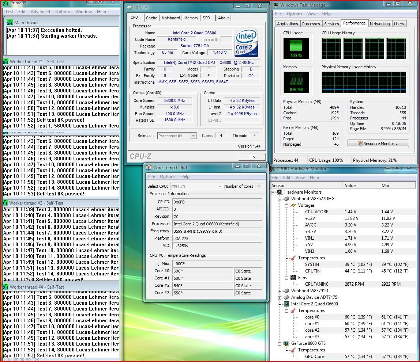Collapse the Voltages node in HWMonitor
The image size is (420, 362).
(286, 206)
